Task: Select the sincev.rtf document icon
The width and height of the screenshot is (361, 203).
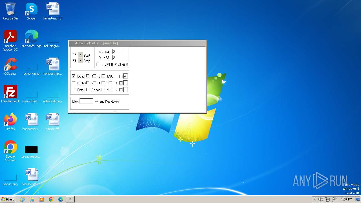Action: click(52, 122)
